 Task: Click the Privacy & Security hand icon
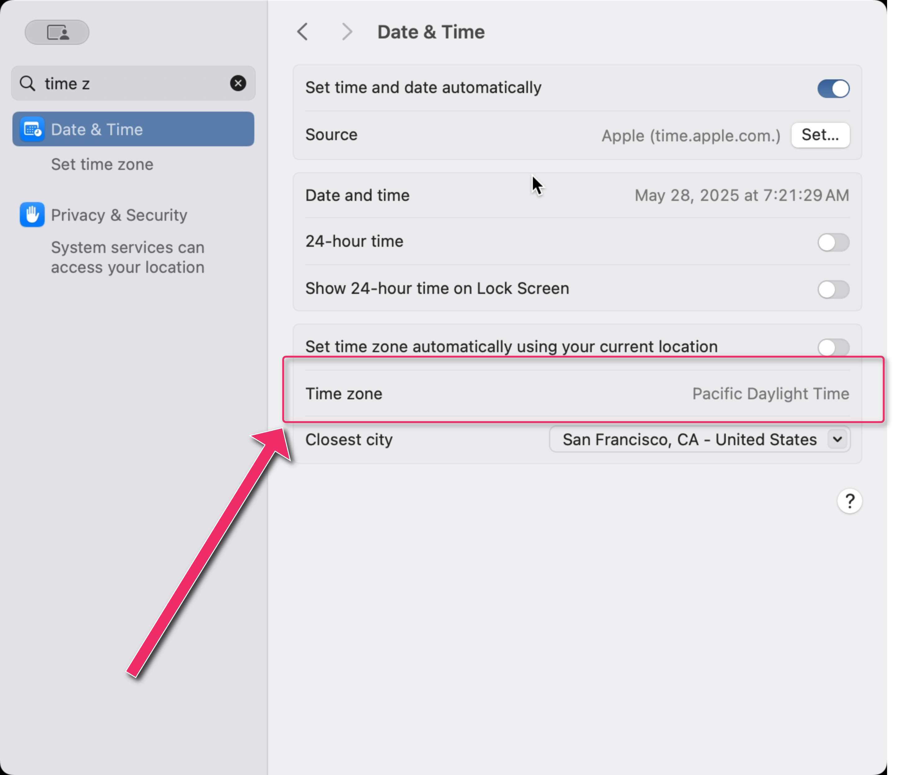(x=33, y=215)
